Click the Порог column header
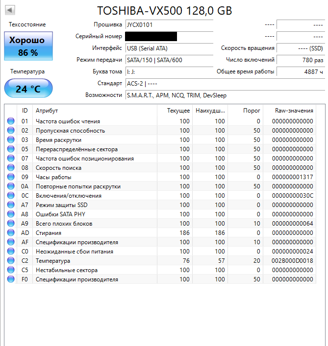 pyautogui.click(x=245, y=110)
